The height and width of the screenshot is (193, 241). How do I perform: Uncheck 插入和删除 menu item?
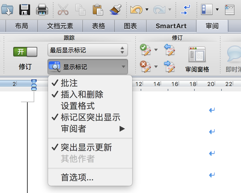90,94
